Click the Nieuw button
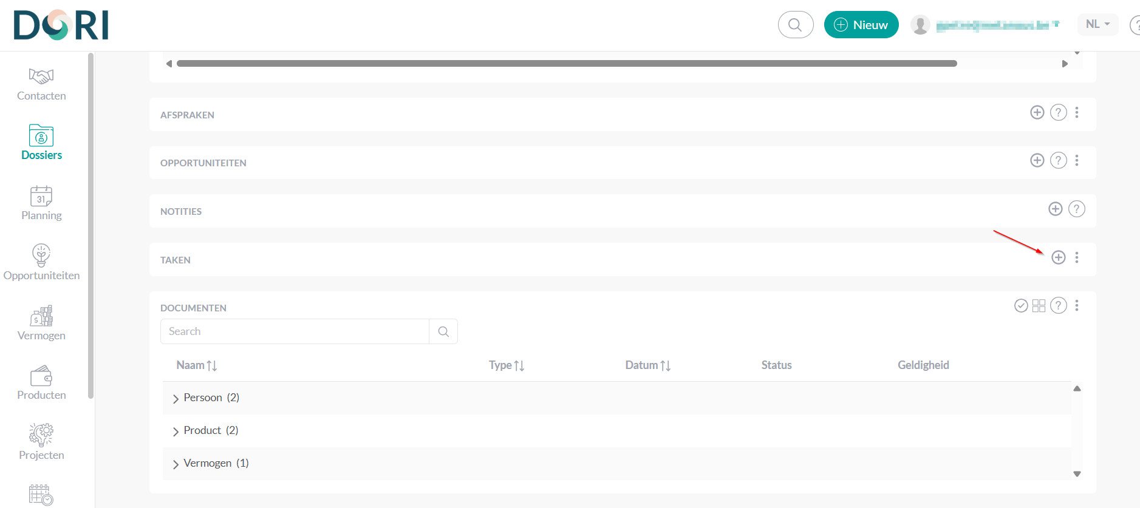 click(x=861, y=25)
